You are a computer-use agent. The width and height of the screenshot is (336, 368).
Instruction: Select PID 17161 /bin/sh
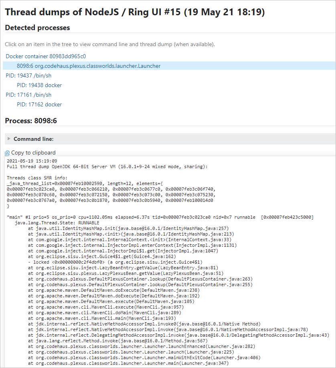28,95
